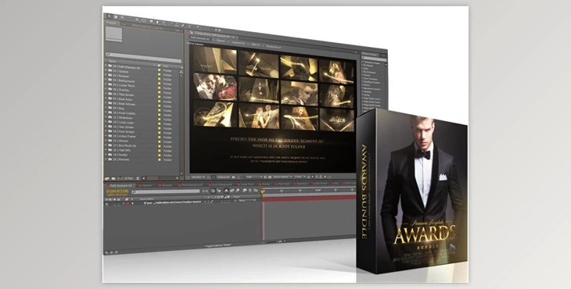This screenshot has height=289, width=571.
Task: Open the Half resolution dropdown
Action: tap(254, 177)
